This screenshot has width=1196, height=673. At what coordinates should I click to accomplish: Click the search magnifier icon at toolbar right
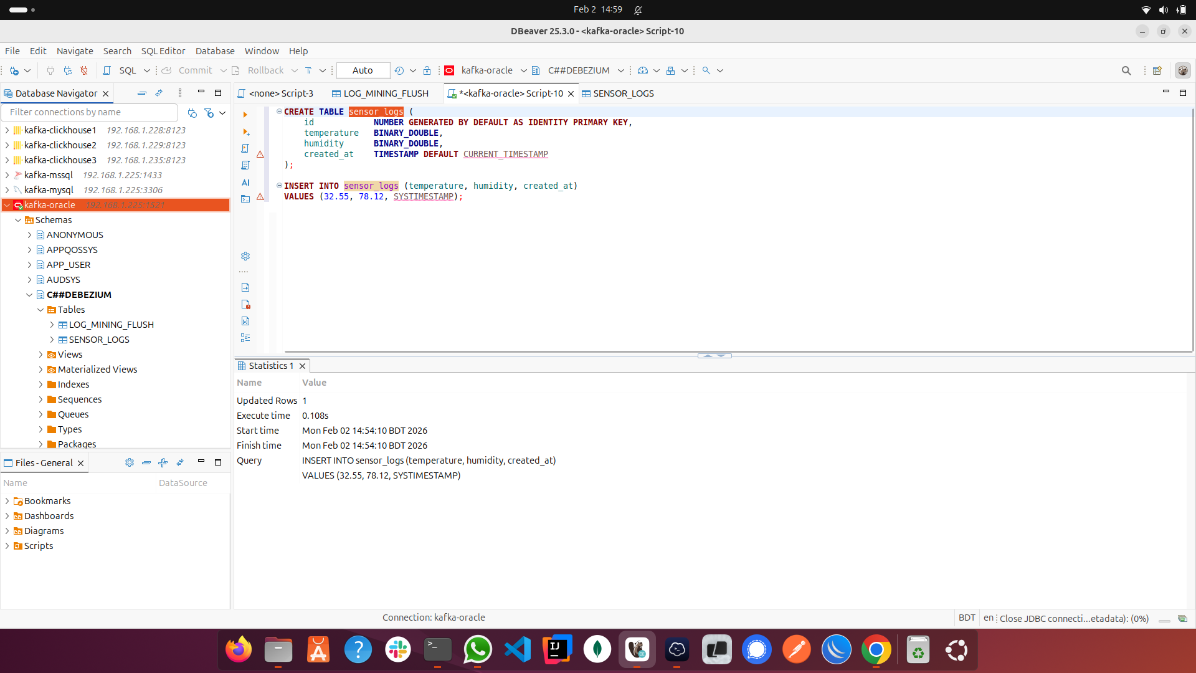click(x=1126, y=70)
